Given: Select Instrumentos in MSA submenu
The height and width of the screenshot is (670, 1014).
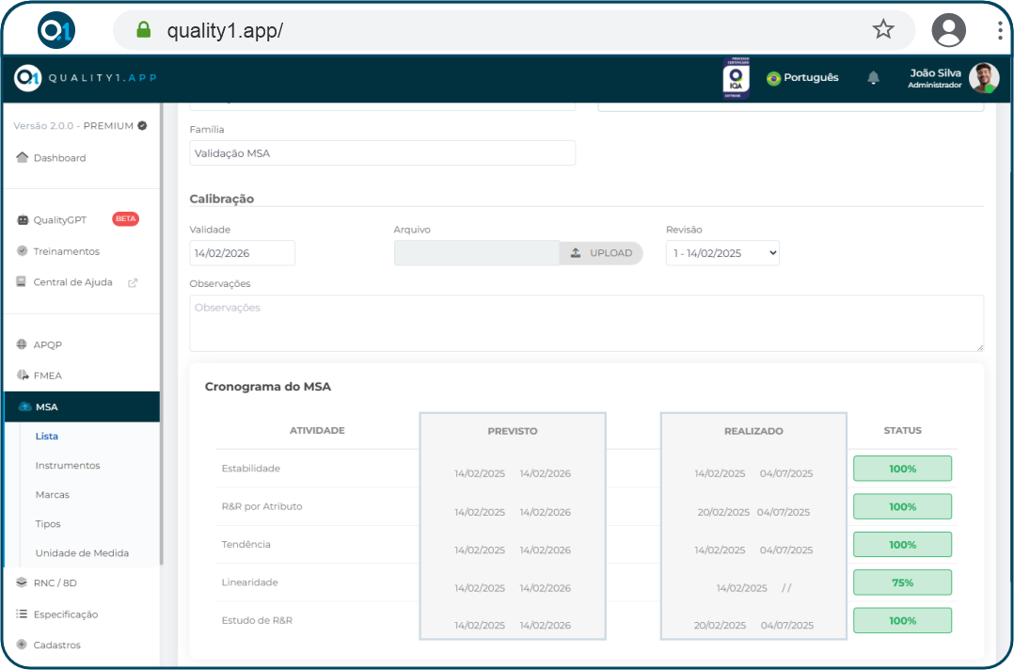Looking at the screenshot, I should coord(68,466).
